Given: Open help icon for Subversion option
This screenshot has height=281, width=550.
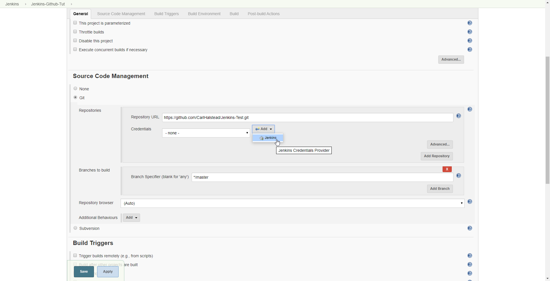Looking at the screenshot, I should 470,228.
